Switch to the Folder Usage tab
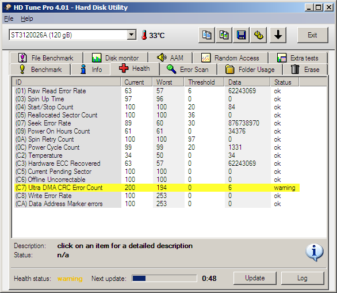The height and width of the screenshot is (293, 337). tap(250, 70)
